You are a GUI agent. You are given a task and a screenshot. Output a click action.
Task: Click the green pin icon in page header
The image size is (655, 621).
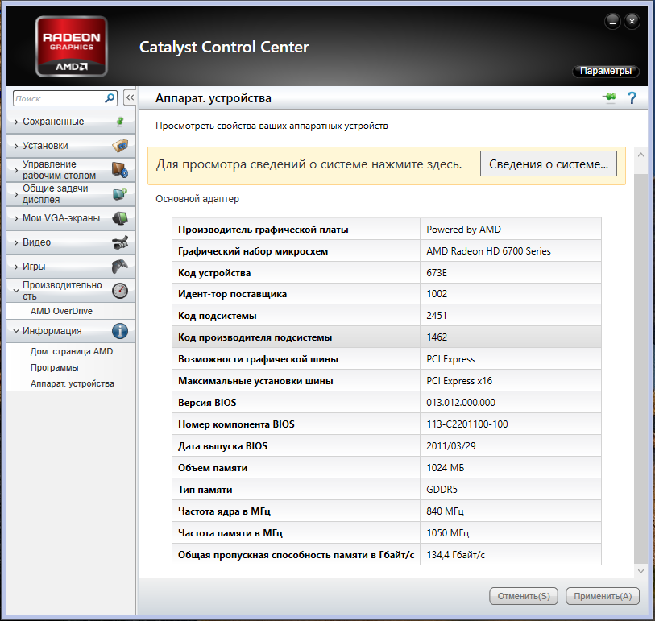tap(609, 97)
